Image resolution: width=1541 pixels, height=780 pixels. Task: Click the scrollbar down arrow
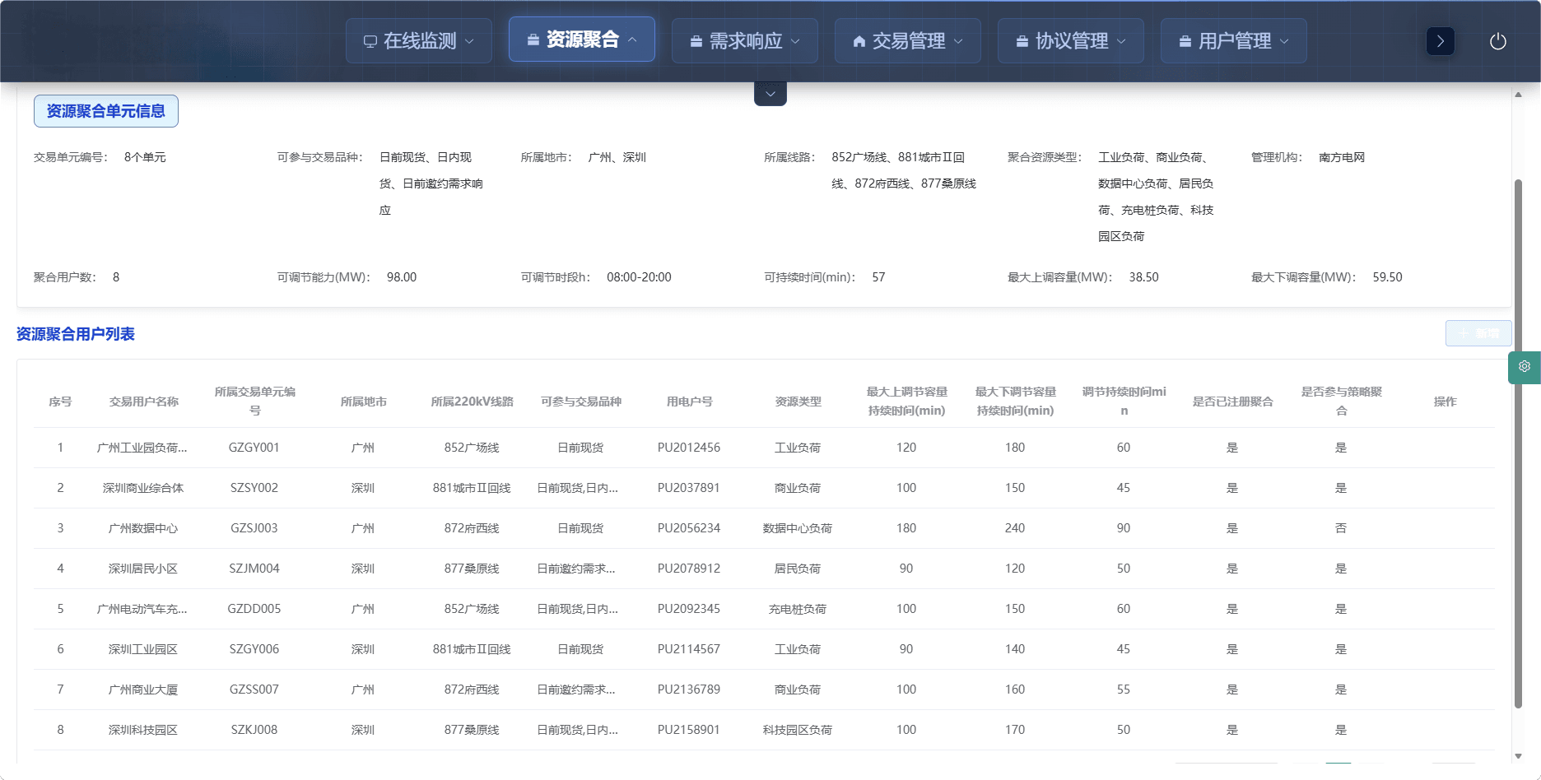[x=1518, y=756]
